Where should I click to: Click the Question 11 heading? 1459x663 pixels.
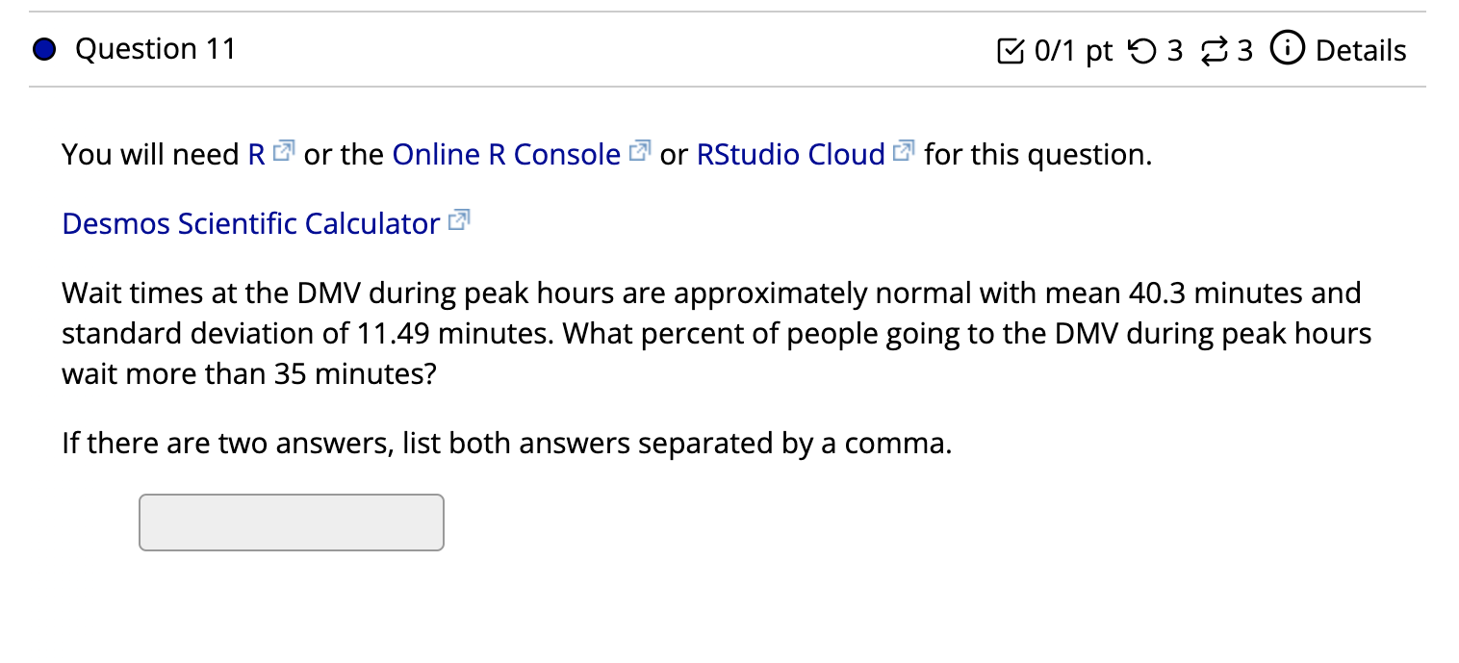click(x=155, y=49)
